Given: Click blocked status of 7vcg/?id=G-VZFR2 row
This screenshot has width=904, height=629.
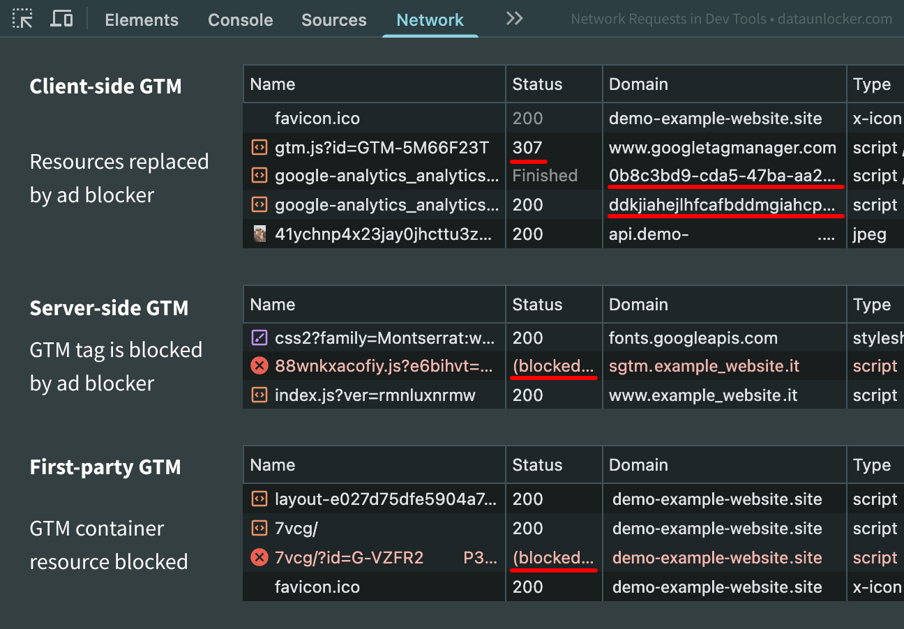Looking at the screenshot, I should [x=553, y=558].
